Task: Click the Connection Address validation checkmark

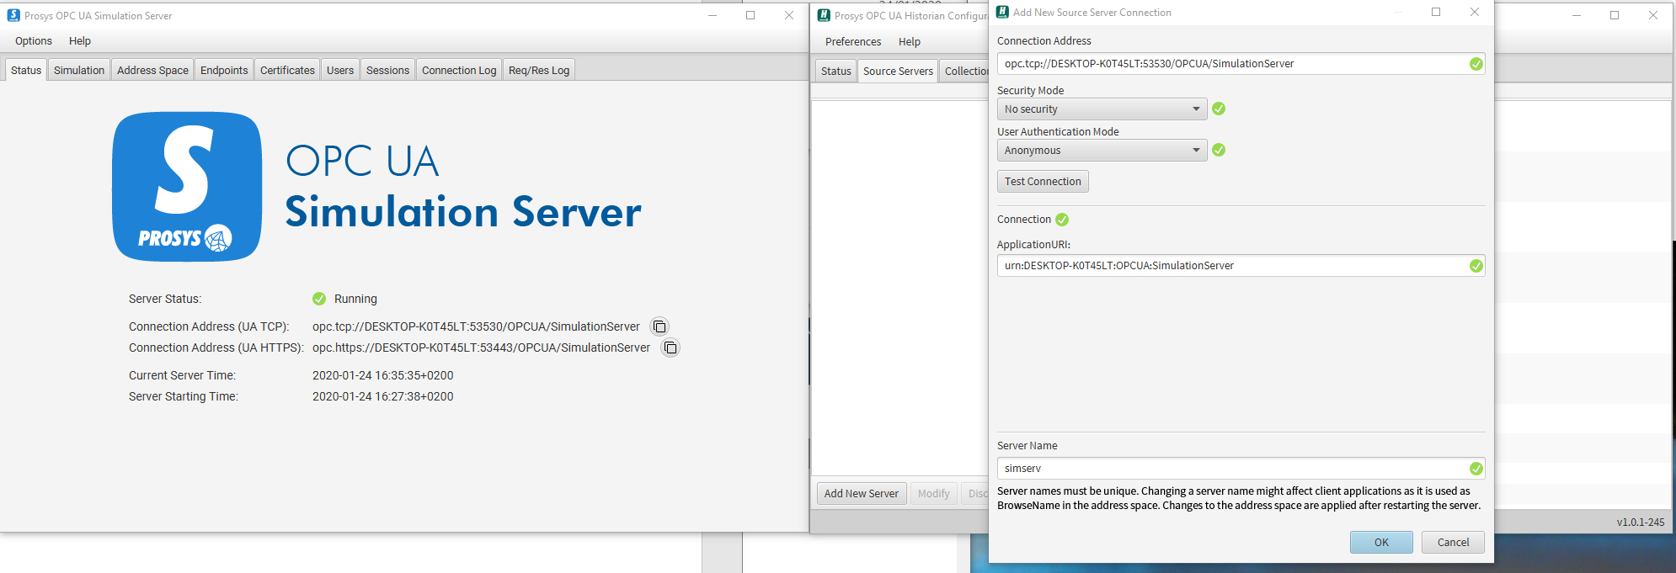Action: (x=1476, y=64)
